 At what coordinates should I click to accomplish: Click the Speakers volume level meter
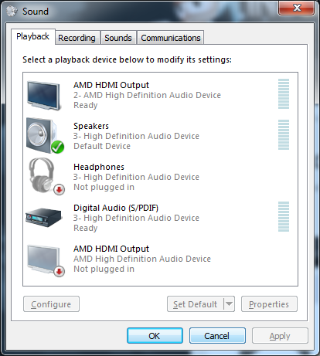284,134
